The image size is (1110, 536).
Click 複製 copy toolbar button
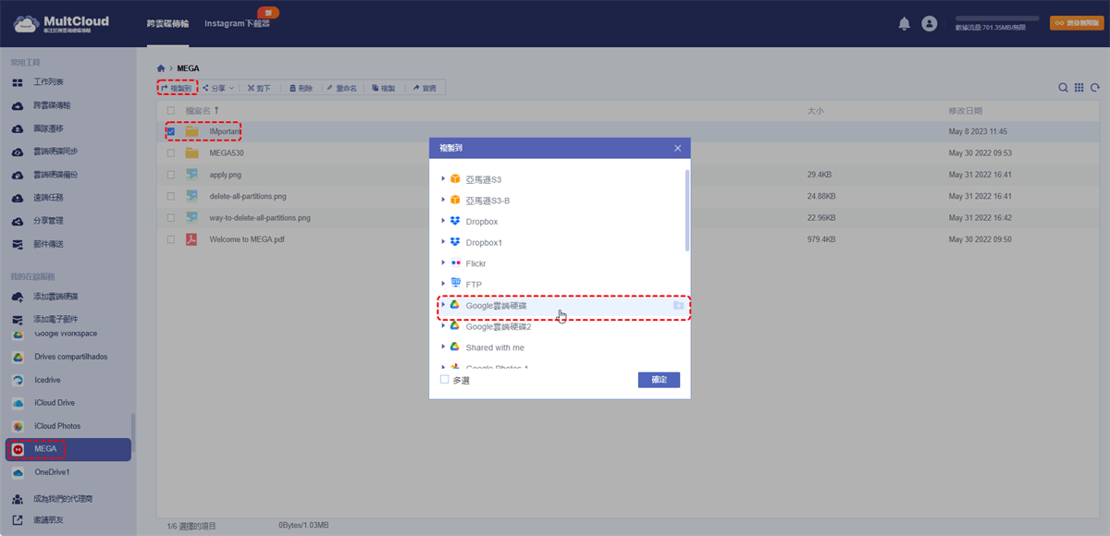click(383, 88)
